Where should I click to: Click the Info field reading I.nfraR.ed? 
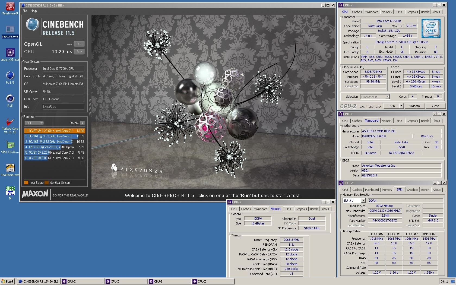click(x=63, y=107)
